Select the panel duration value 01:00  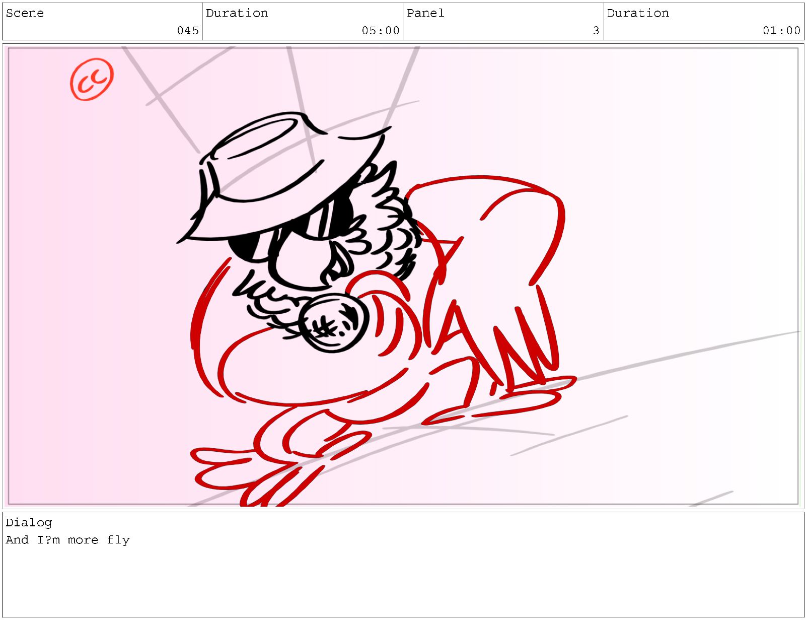tap(781, 31)
